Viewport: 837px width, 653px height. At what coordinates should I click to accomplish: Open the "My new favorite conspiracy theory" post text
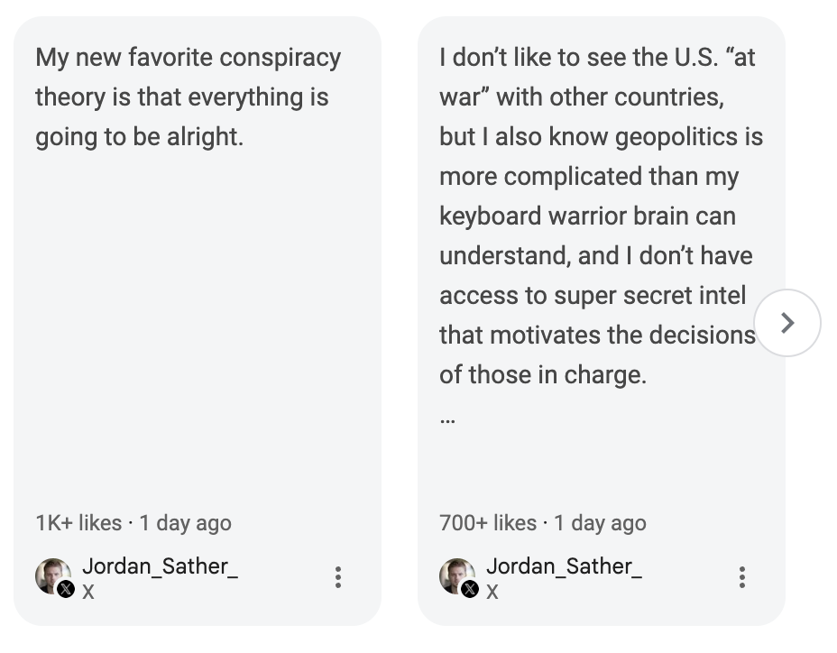coord(188,97)
